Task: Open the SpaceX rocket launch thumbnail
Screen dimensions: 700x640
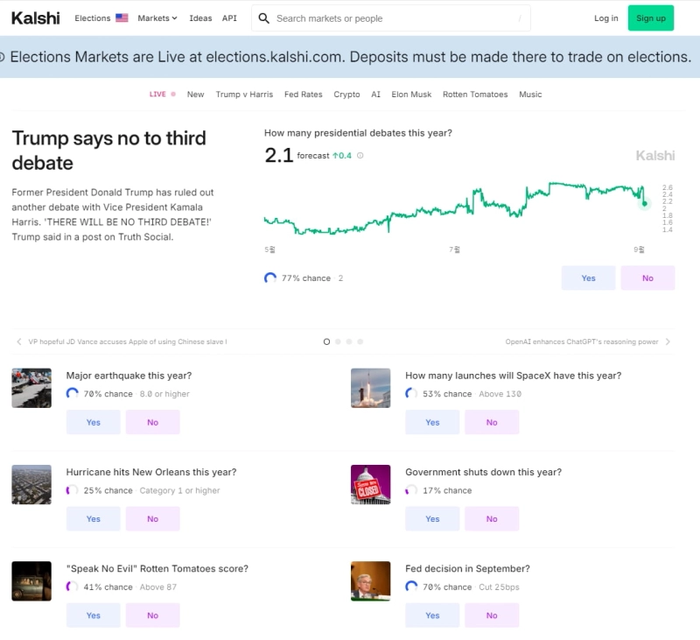Action: pyautogui.click(x=370, y=388)
